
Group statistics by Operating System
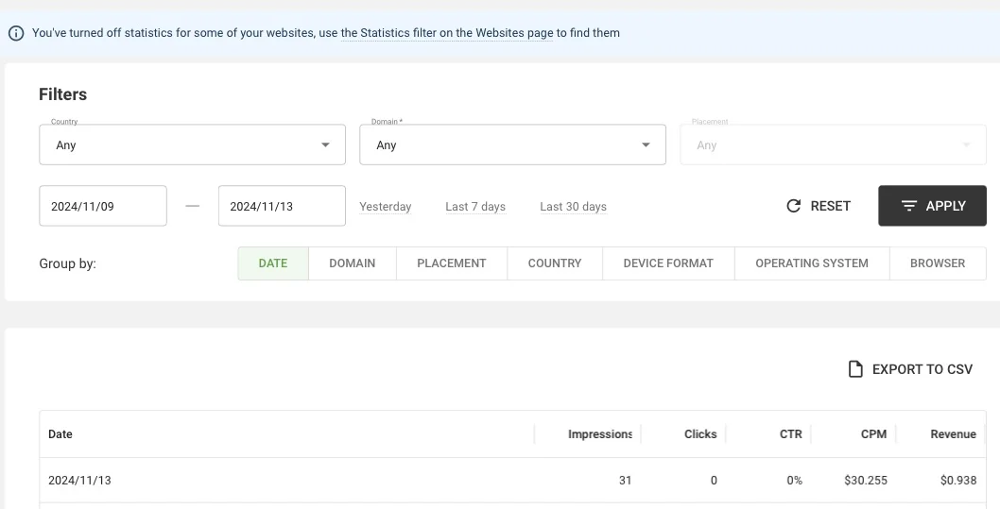[x=812, y=263]
